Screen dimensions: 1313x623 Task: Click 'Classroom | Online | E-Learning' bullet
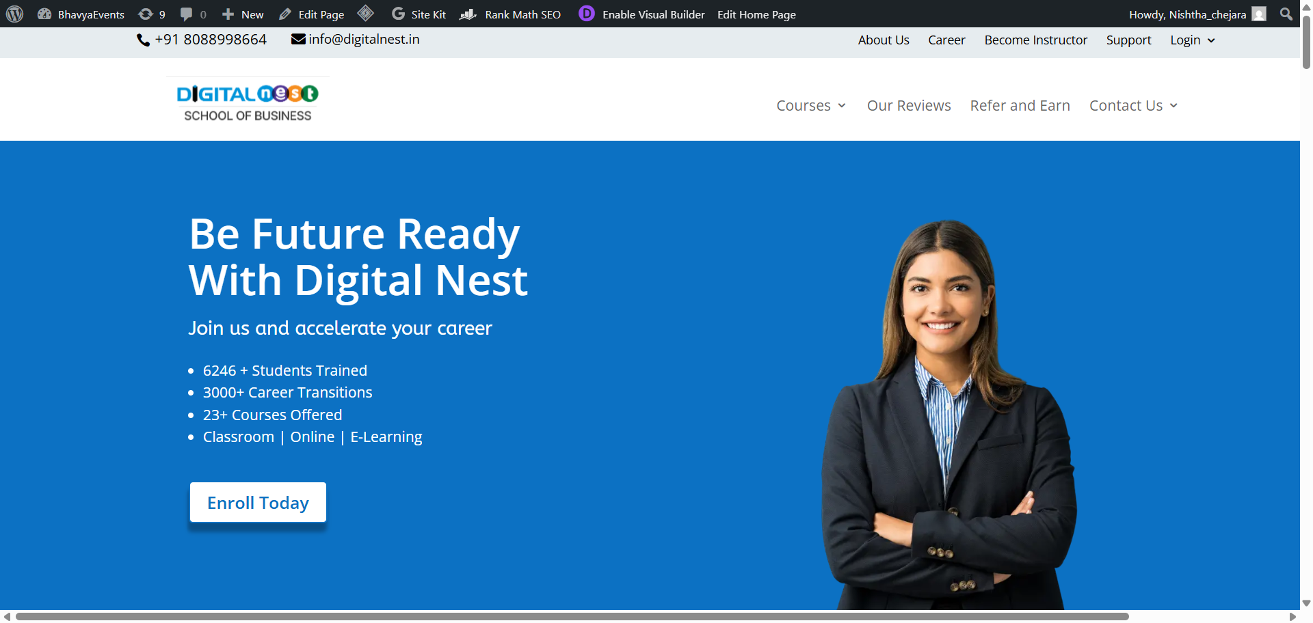(x=313, y=437)
